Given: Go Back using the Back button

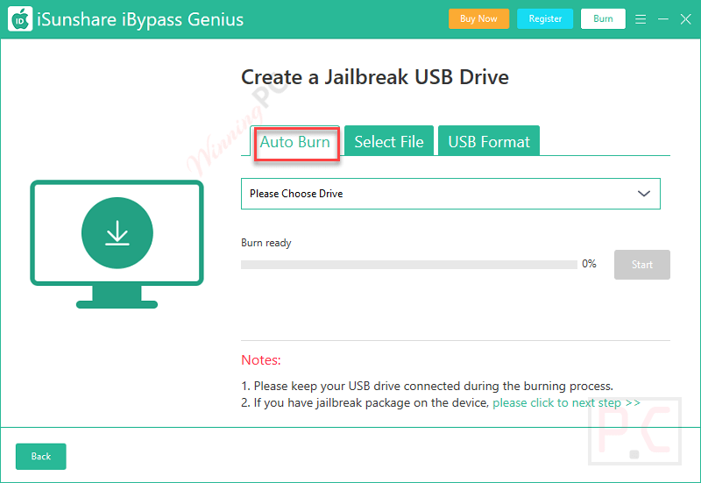Looking at the screenshot, I should pos(40,457).
